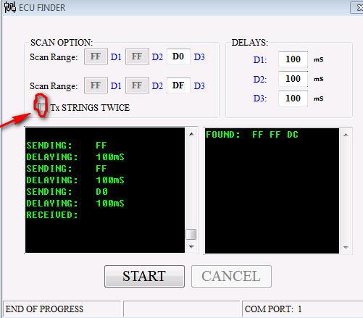The width and height of the screenshot is (363, 318).
Task: Click the FOUND: FF FF DC result line
Action: click(x=252, y=135)
